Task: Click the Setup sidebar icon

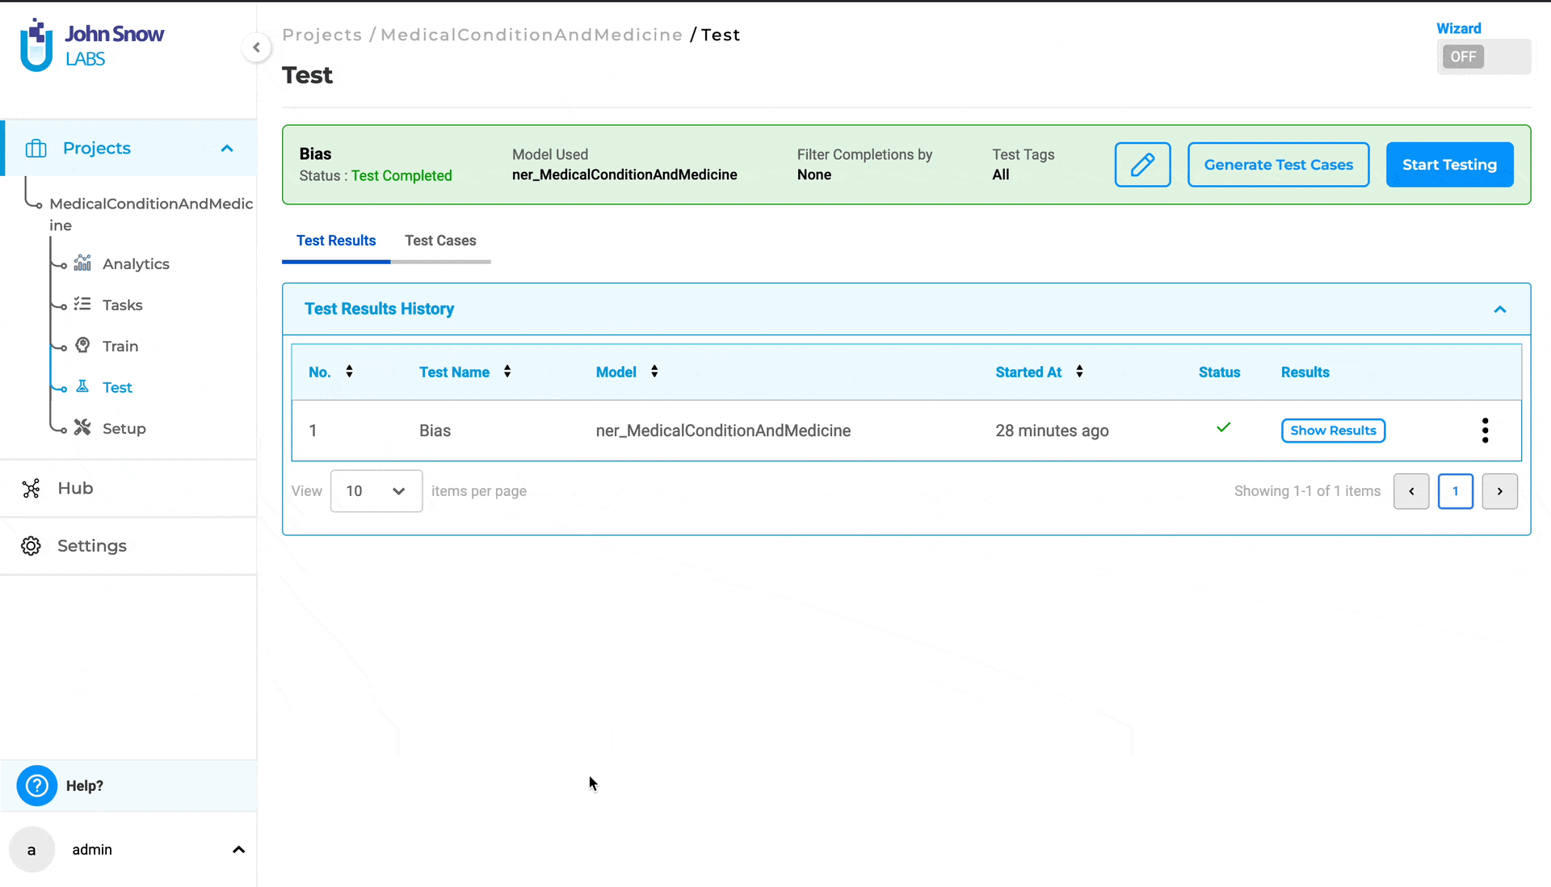Action: click(x=82, y=428)
